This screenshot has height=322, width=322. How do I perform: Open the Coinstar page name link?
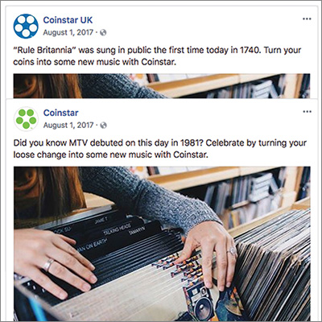coord(61,113)
